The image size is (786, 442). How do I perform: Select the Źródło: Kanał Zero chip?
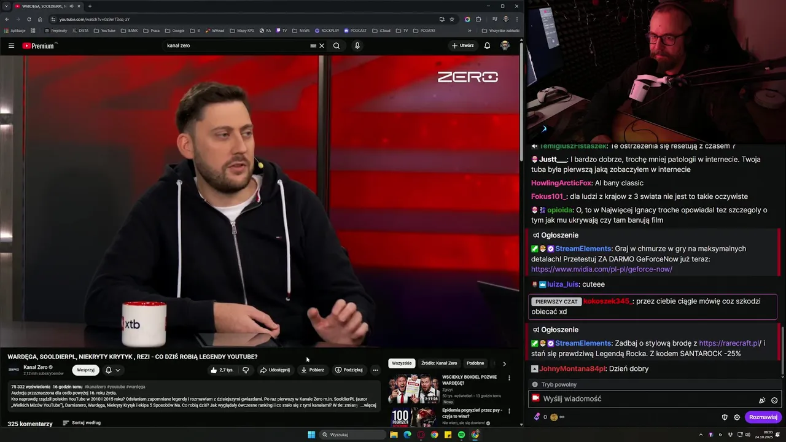(439, 363)
